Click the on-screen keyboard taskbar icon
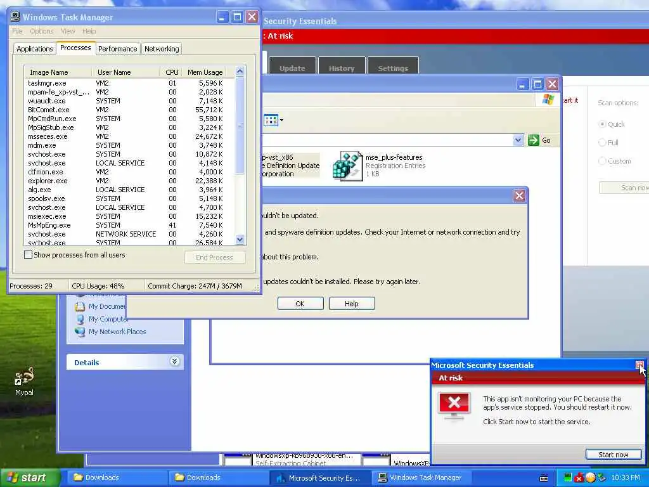 [544, 478]
